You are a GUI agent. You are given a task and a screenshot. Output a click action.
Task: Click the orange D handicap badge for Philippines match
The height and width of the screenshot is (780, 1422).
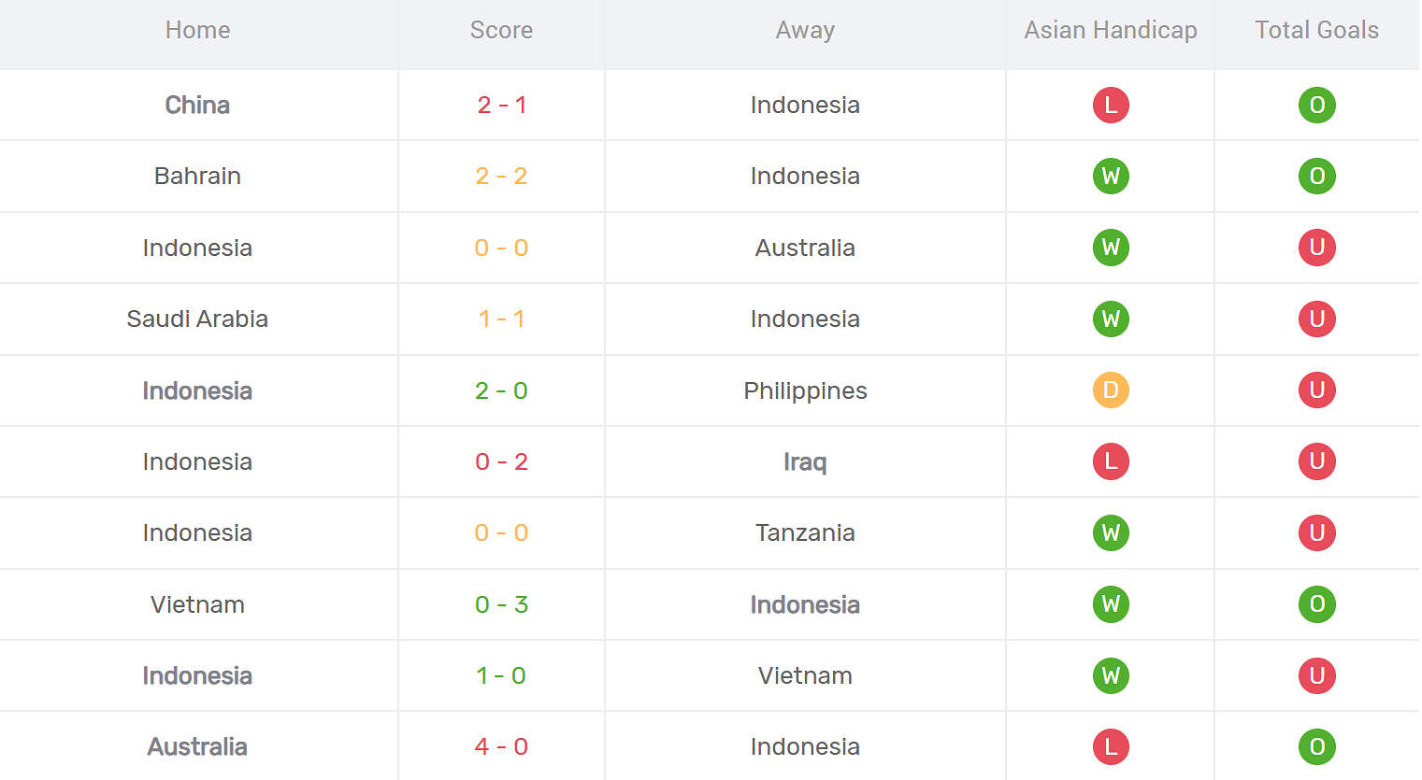1111,390
